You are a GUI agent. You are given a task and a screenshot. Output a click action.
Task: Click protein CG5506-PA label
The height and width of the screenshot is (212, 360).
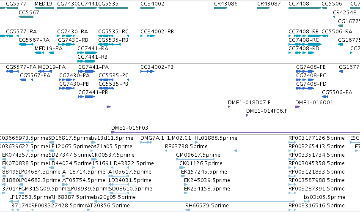coord(337,92)
